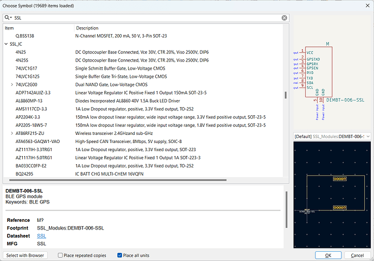374x261 pixels.
Task: Select the 4N25S symbol row
Action: (x=22, y=60)
